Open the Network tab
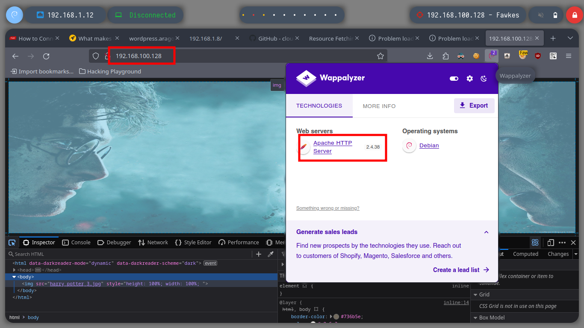Screen dimensions: 584x328 tap(153, 243)
